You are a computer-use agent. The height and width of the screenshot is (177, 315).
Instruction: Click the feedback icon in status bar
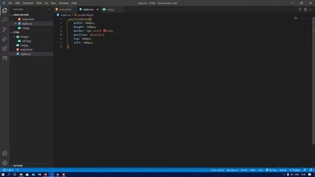pyautogui.click(x=305, y=170)
